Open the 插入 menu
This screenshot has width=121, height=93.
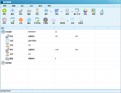pos(22,6)
